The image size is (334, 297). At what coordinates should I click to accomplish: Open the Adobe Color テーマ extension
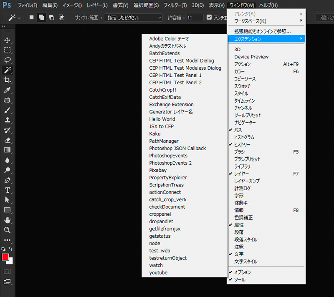(x=185, y=38)
